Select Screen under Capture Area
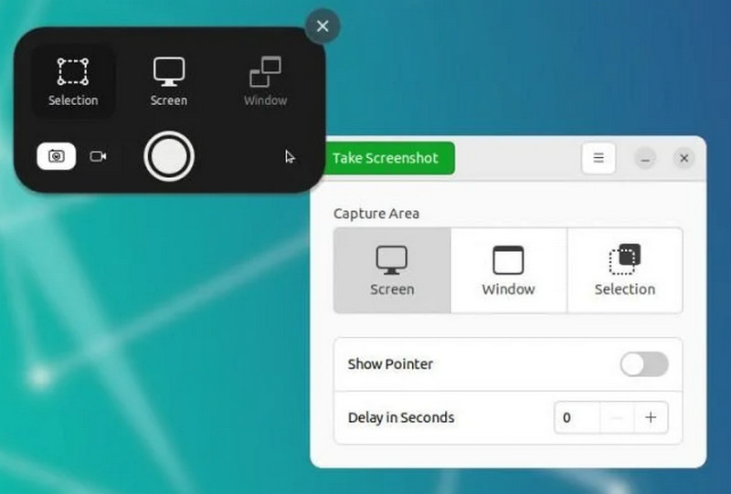 point(392,270)
